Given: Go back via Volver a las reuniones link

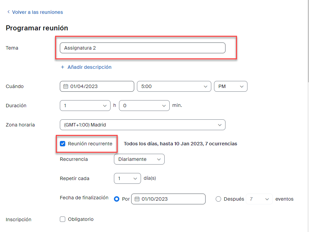Looking at the screenshot, I should pyautogui.click(x=38, y=12).
